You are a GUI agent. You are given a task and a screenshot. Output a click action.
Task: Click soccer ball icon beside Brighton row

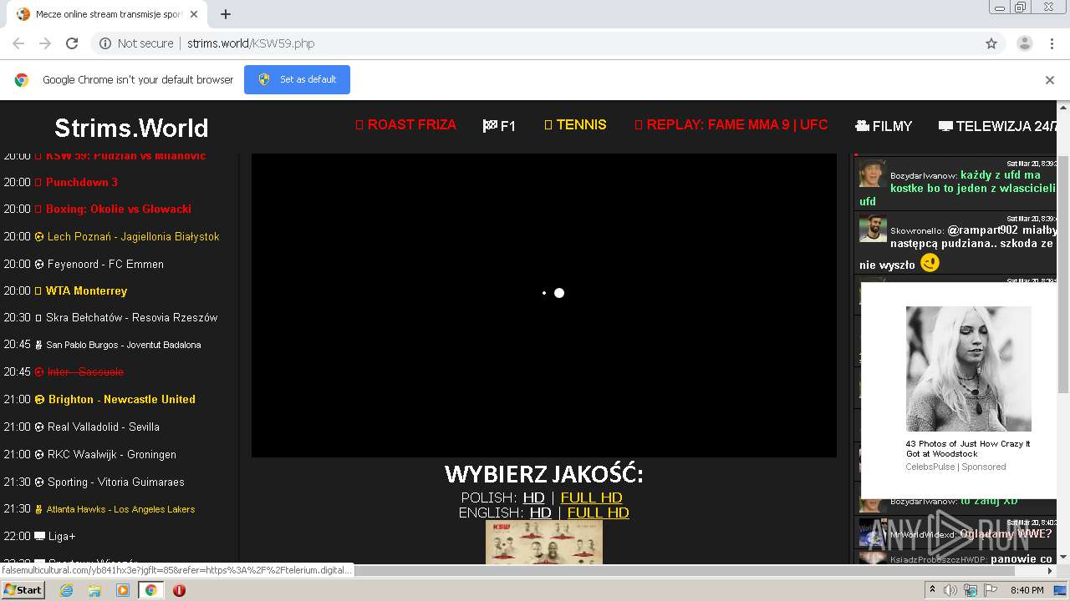[38, 399]
